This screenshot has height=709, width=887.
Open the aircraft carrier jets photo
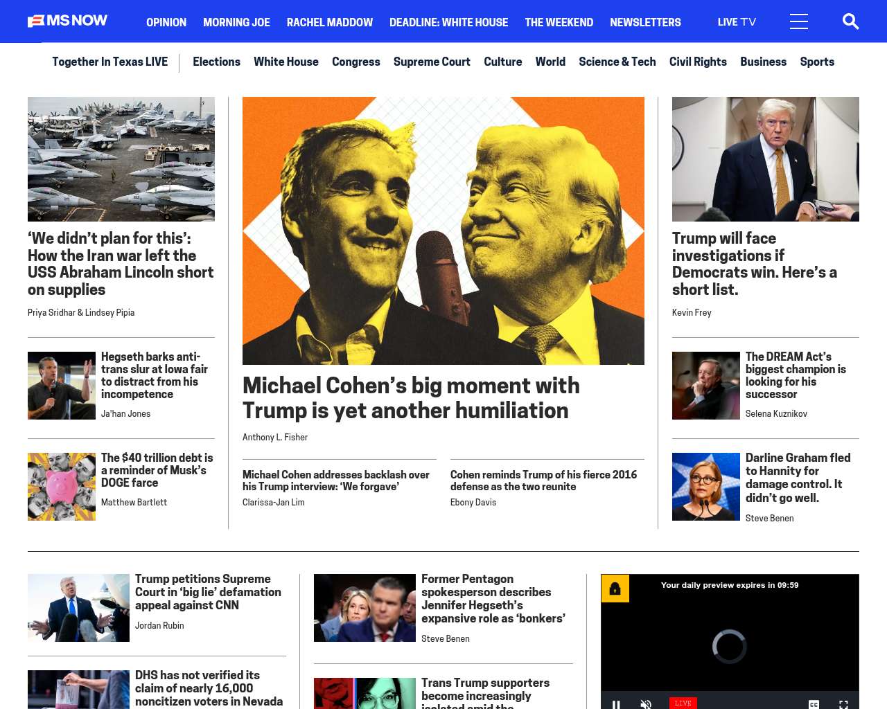pyautogui.click(x=121, y=159)
